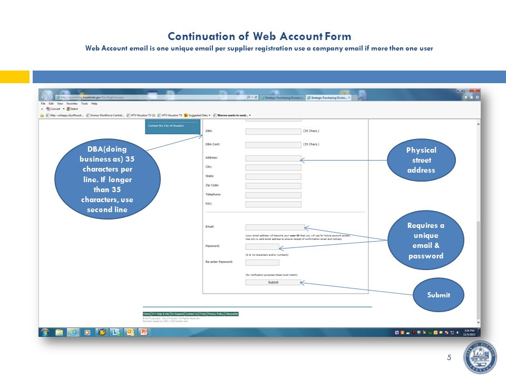Open the new tab button
This screenshot has height=379, width=506.
click(x=356, y=98)
